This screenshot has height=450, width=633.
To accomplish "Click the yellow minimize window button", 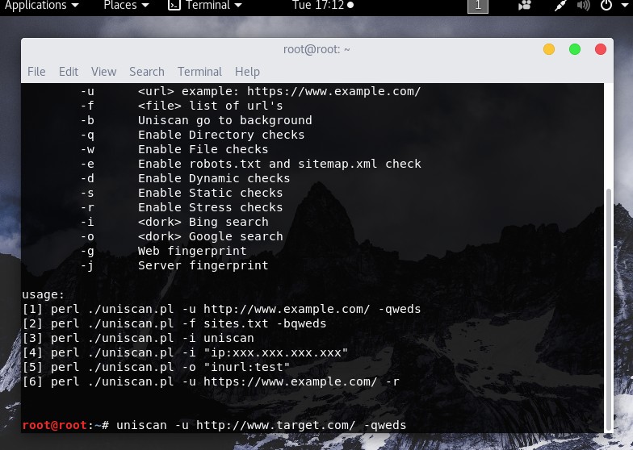I will (x=549, y=49).
